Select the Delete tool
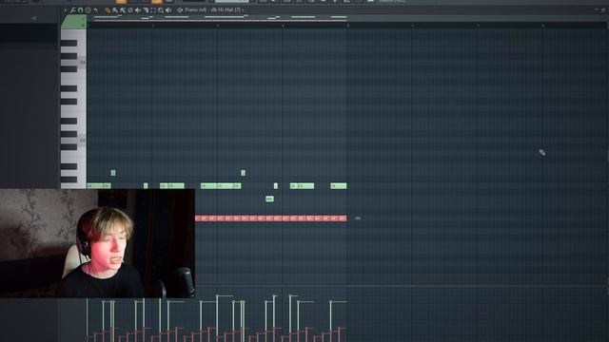The image size is (609, 342). pos(130,10)
